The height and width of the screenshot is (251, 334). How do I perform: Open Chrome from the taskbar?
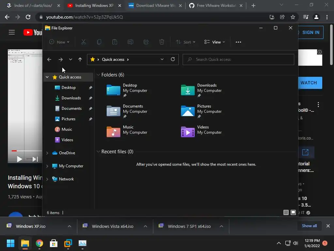coord(39,243)
